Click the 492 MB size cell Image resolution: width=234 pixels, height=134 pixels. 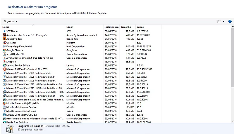point(130,50)
